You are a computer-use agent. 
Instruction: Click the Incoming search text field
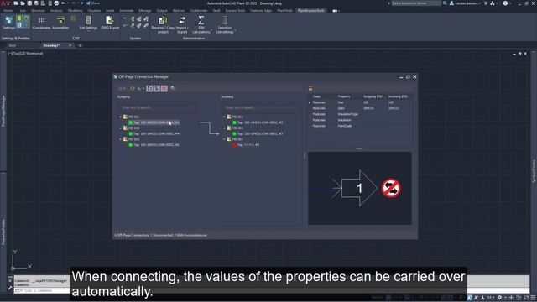pyautogui.click(x=261, y=107)
